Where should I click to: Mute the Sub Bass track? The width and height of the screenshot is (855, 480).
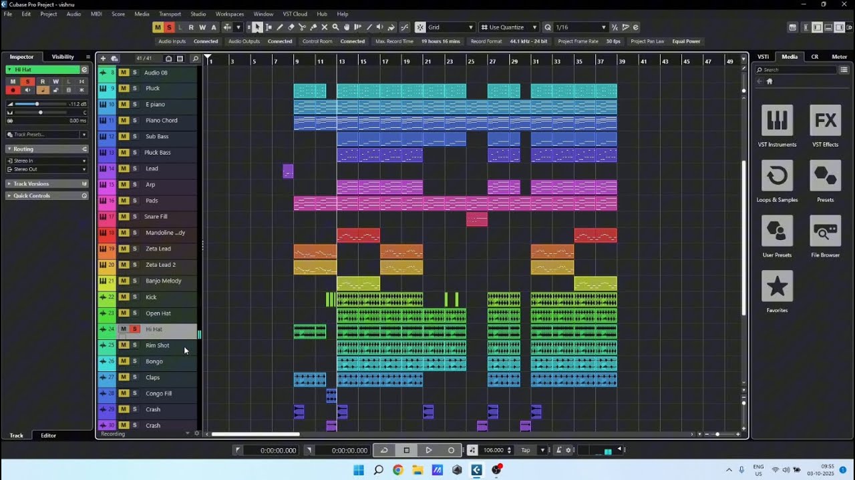tap(124, 136)
